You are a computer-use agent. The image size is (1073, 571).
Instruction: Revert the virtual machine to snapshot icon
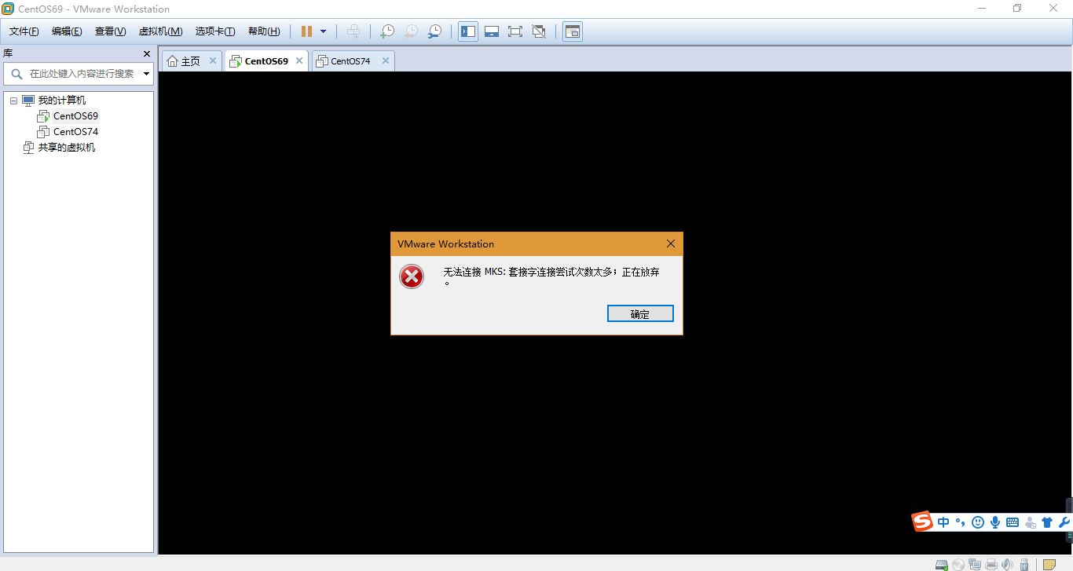tap(411, 31)
